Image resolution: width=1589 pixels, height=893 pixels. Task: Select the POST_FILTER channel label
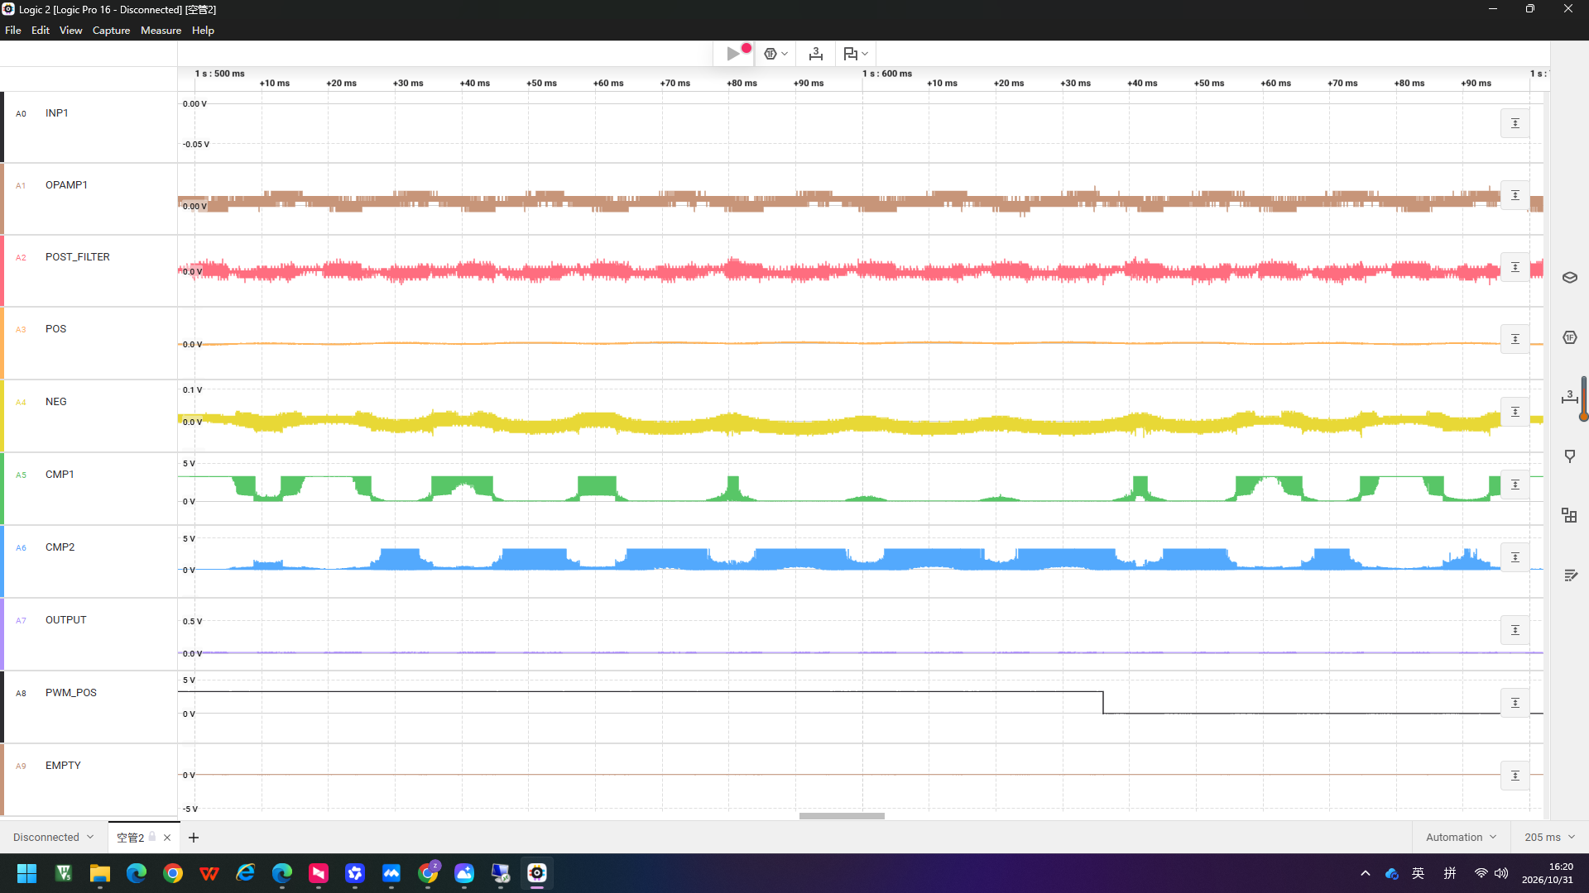pos(78,257)
